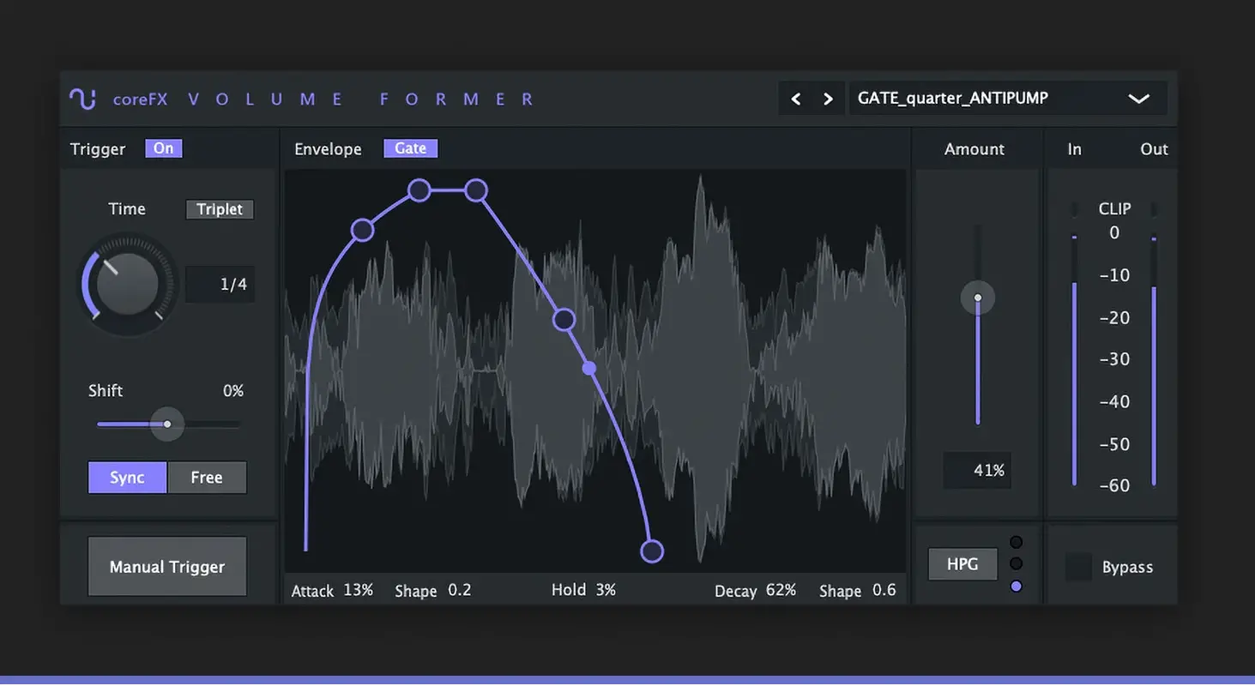Click the envelope end node at bottom
The image size is (1255, 686).
coord(652,551)
